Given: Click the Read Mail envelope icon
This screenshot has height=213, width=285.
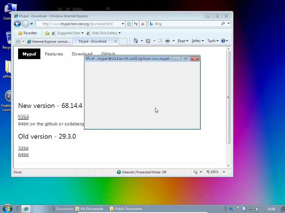Looking at the screenshot, I should 160,41.
